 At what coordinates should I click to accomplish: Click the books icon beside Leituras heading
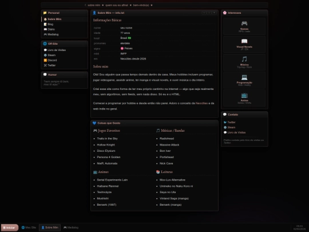(x=158, y=172)
